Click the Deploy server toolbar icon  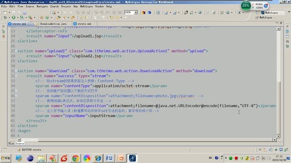tap(186, 13)
